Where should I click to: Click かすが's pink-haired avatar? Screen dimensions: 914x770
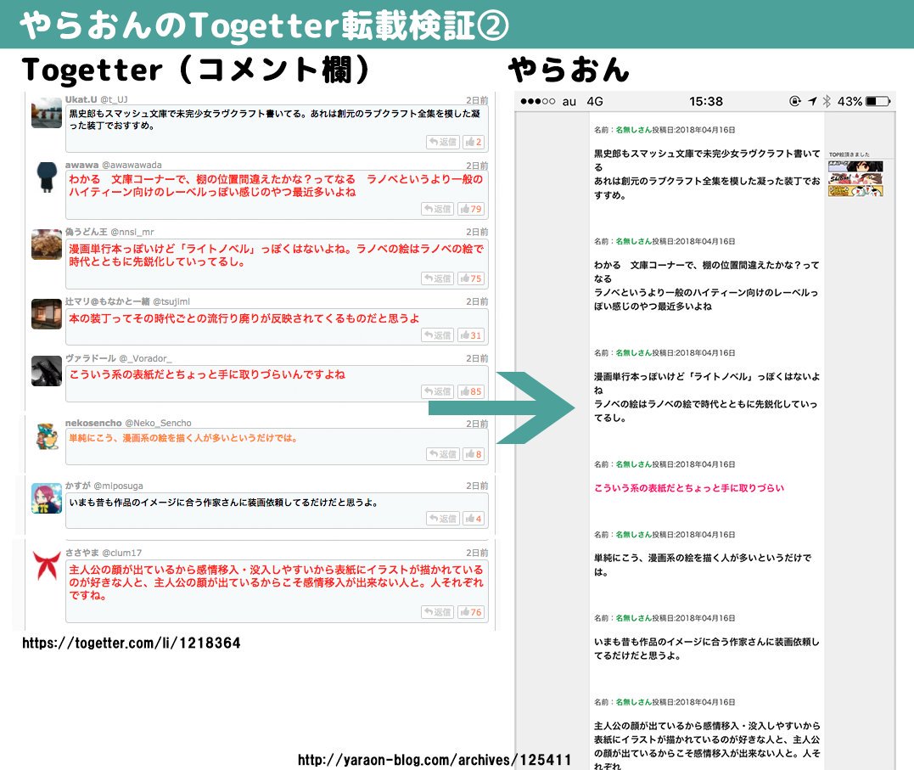tap(47, 498)
